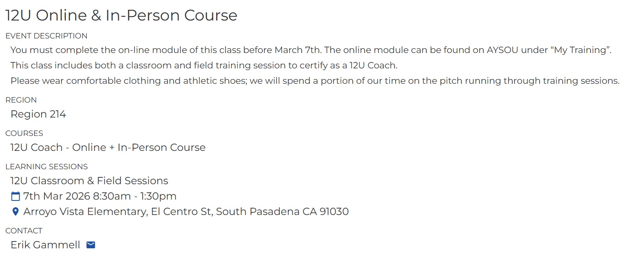631x259 pixels.
Task: Click the 12U Coach - Online + In-Person Course entry
Action: pos(108,147)
